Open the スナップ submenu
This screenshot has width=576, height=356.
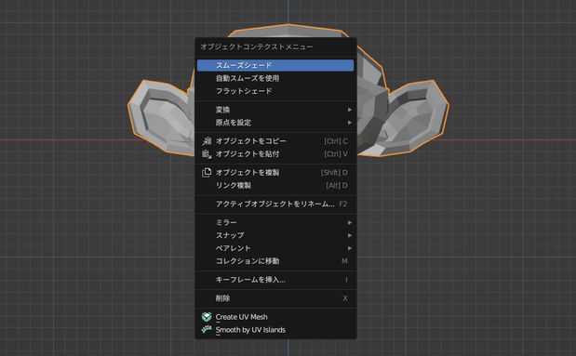tap(275, 235)
